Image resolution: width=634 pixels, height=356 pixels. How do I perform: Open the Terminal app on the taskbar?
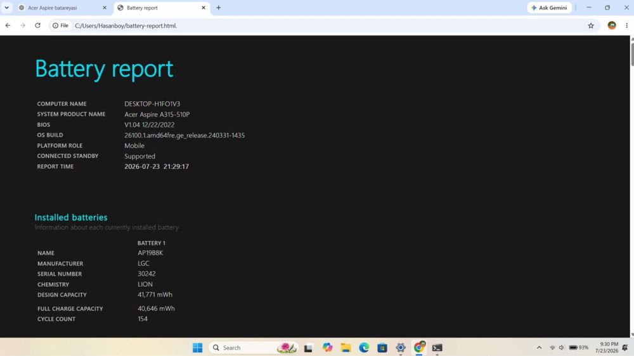[437, 348]
